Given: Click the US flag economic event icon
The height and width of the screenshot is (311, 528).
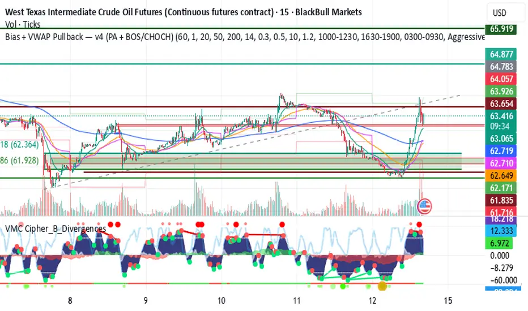Looking at the screenshot, I should (424, 206).
